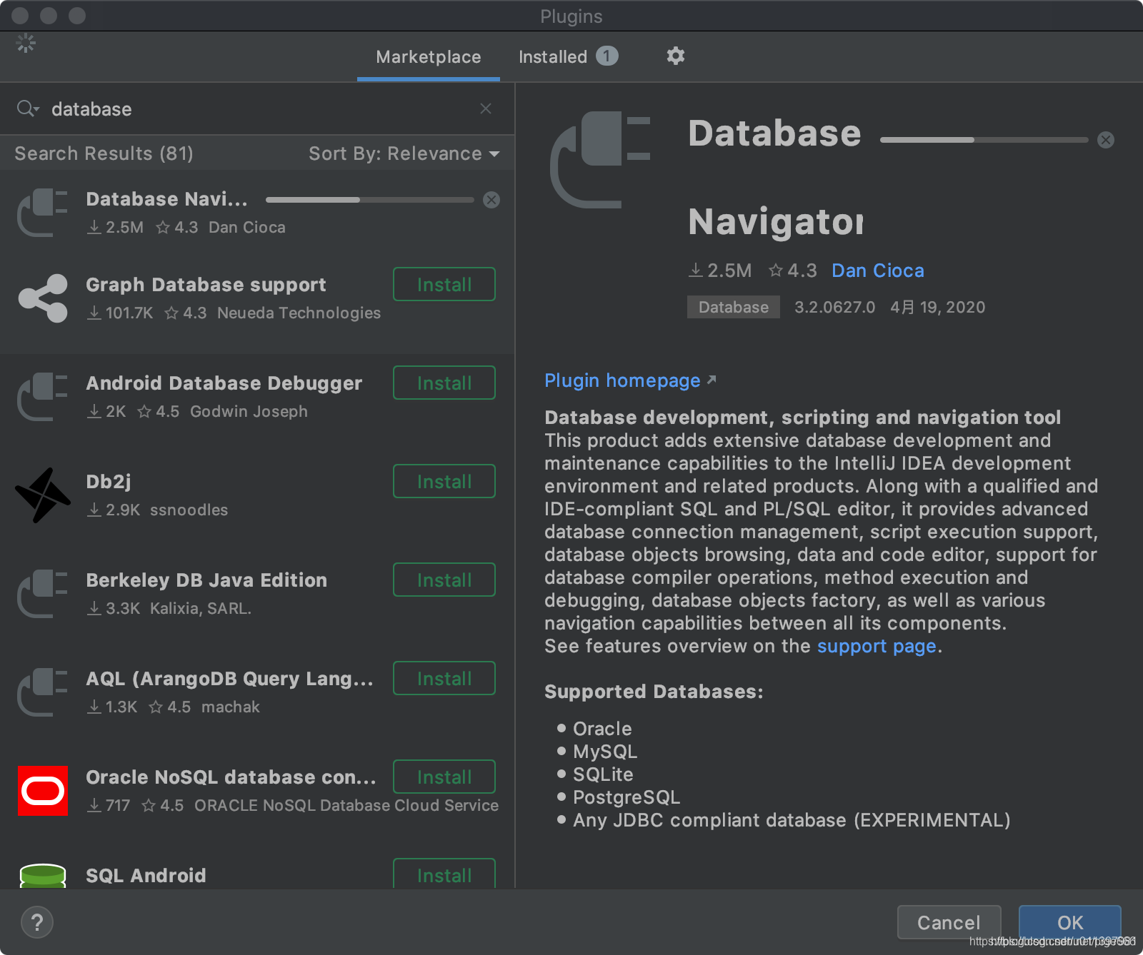Click the 'Neueda Technologies' vendor text

299,313
